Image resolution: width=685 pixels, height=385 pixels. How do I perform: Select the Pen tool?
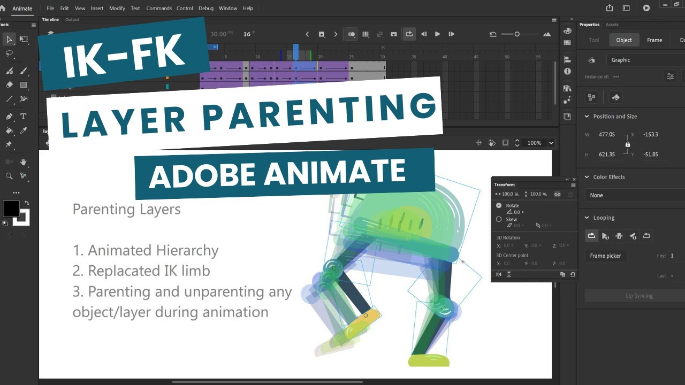pos(9,116)
